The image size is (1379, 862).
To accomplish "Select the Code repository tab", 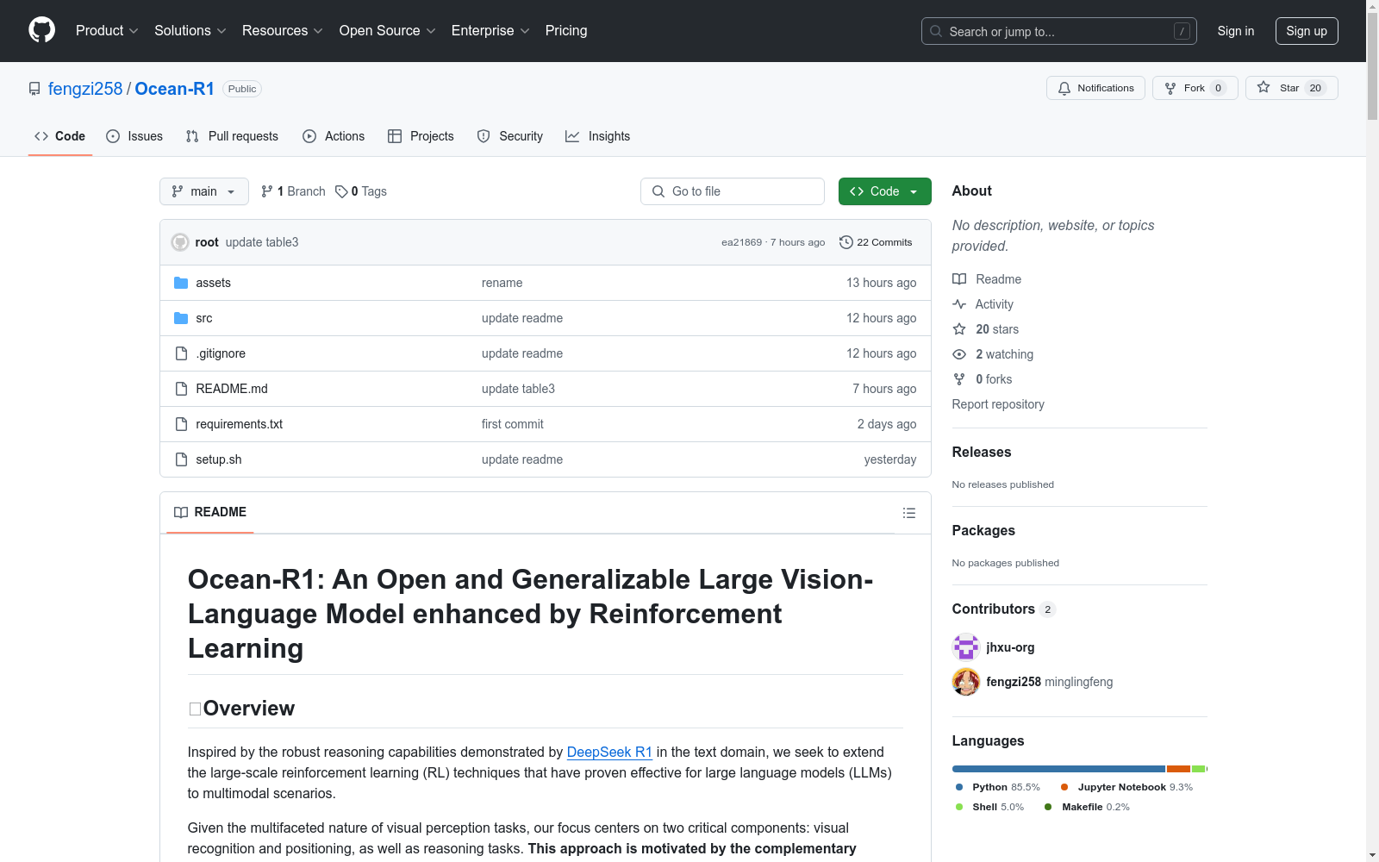I will coord(60,136).
